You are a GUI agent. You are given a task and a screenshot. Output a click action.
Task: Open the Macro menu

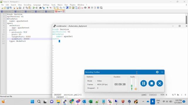tap(60, 5)
